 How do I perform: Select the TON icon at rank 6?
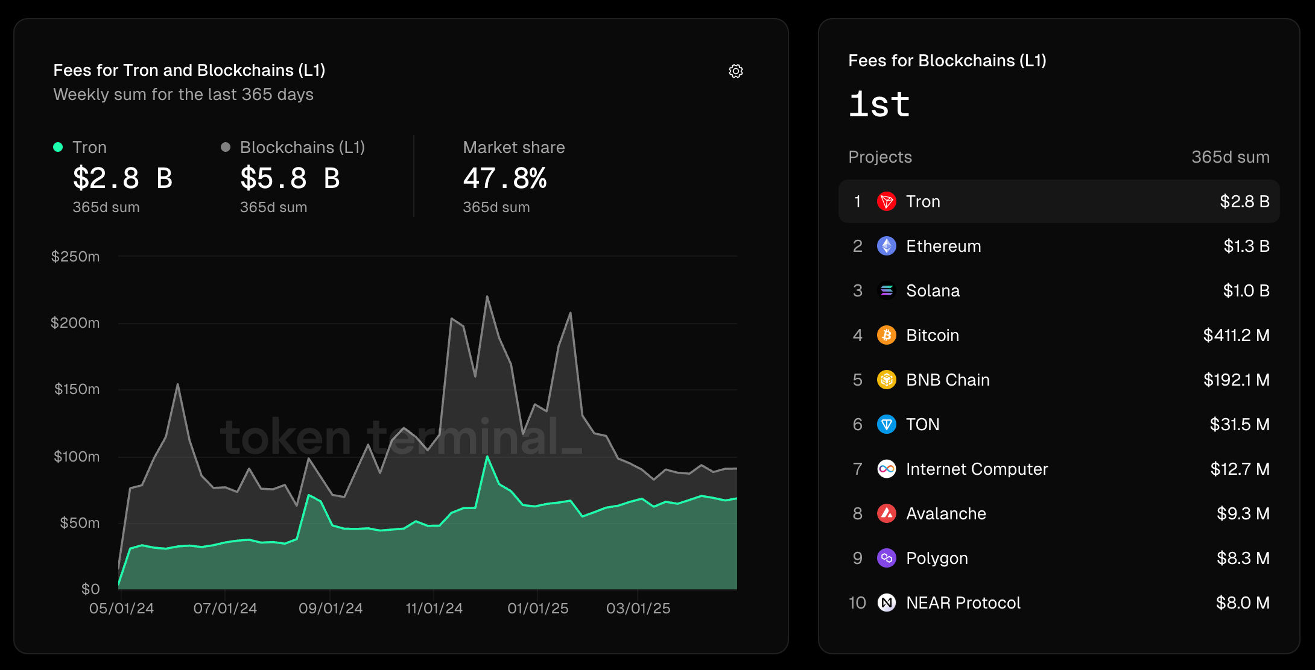(x=886, y=424)
